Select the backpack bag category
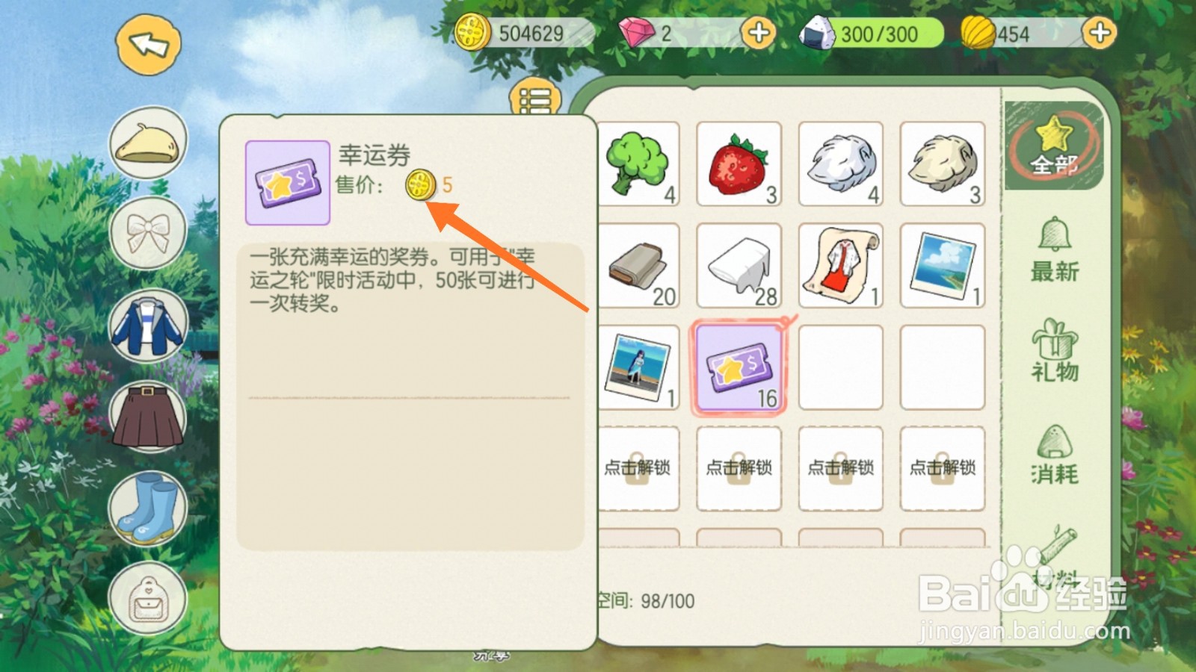1196x672 pixels. click(148, 599)
